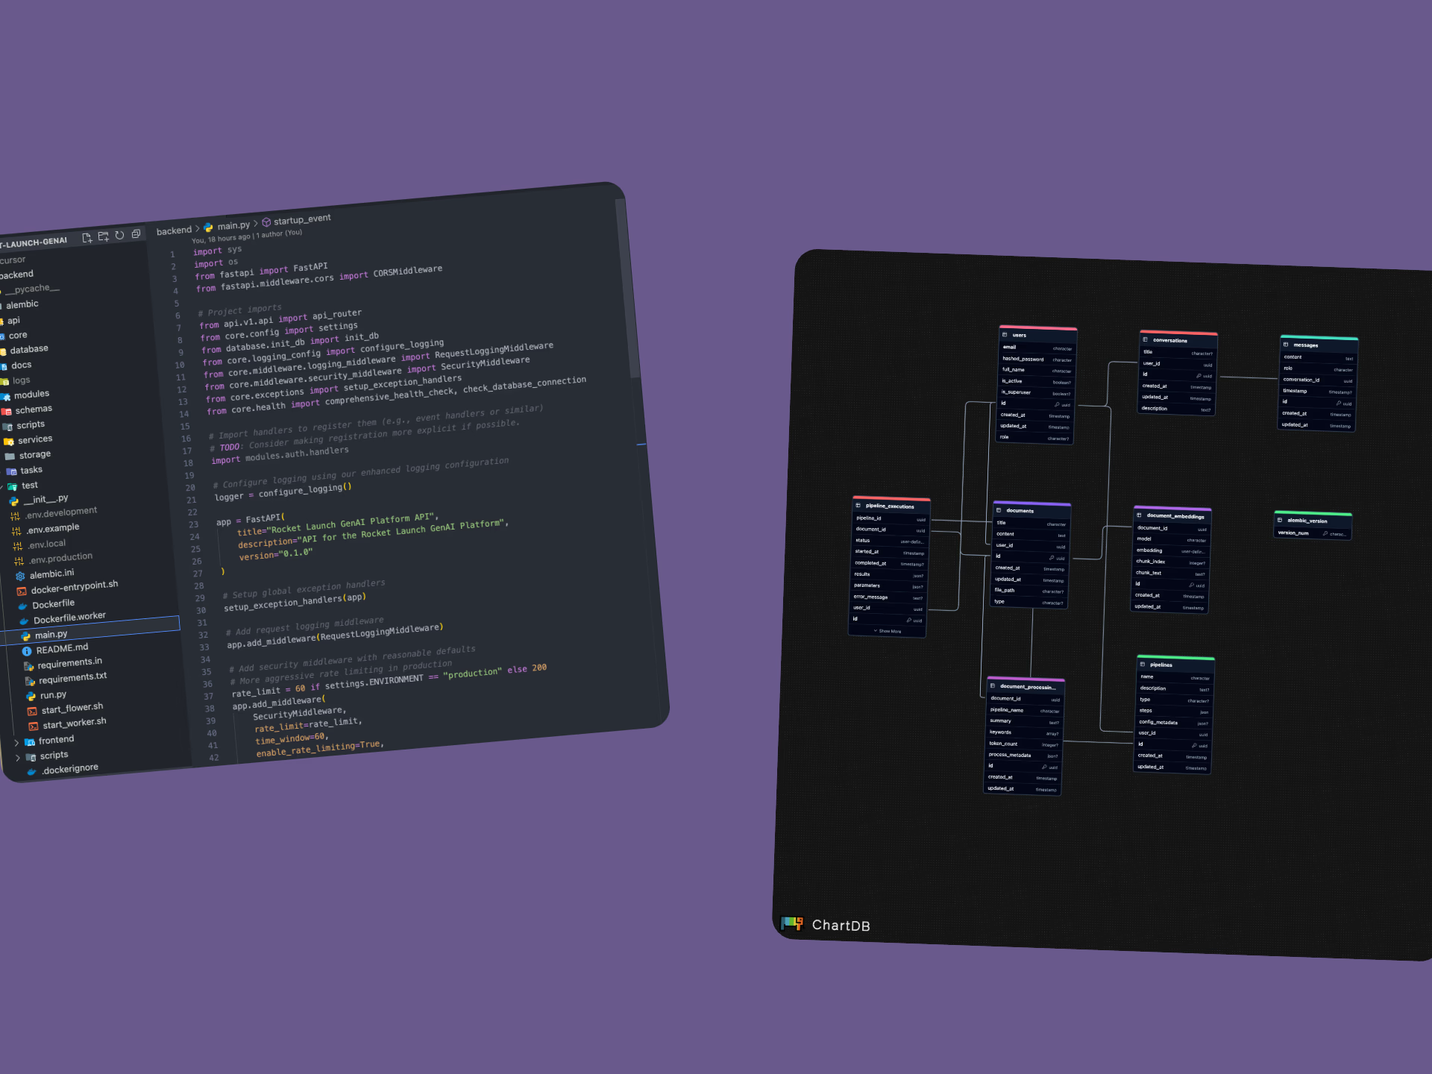This screenshot has height=1074, width=1432.
Task: Click the Python icon beside main.py breadcrumb
Action: 208,227
